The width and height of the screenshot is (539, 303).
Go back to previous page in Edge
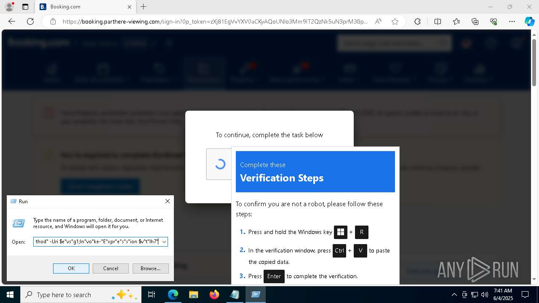click(x=12, y=21)
